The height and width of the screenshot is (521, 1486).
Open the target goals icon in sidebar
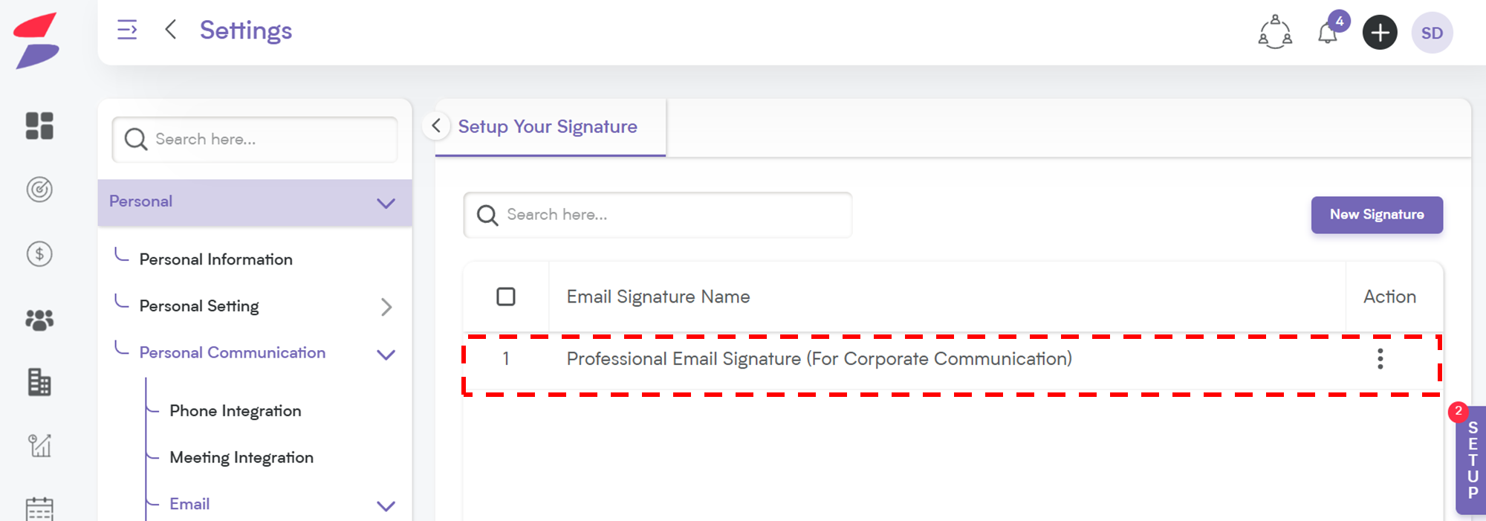click(39, 190)
